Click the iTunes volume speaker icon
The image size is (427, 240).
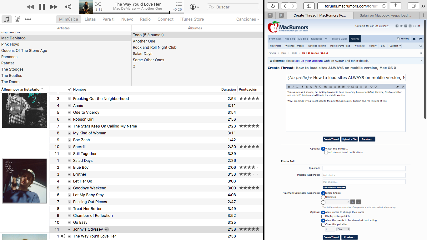[x=68, y=7]
